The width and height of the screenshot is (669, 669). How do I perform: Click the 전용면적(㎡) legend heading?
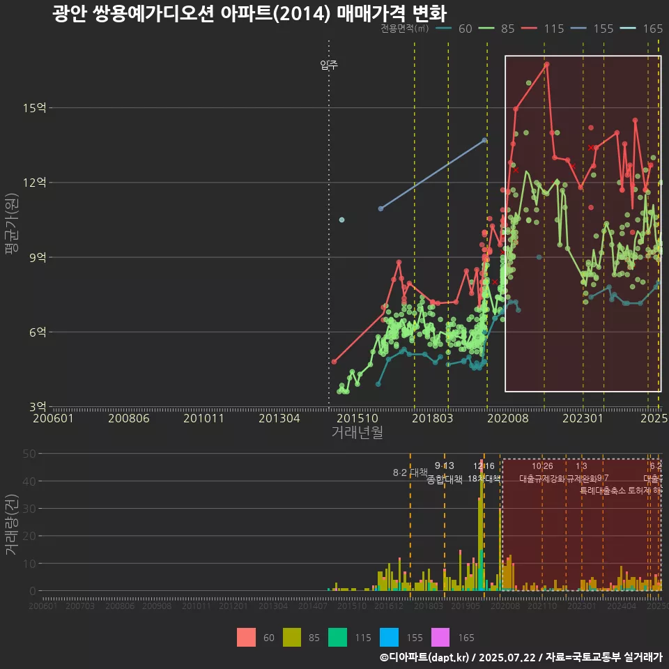404,28
